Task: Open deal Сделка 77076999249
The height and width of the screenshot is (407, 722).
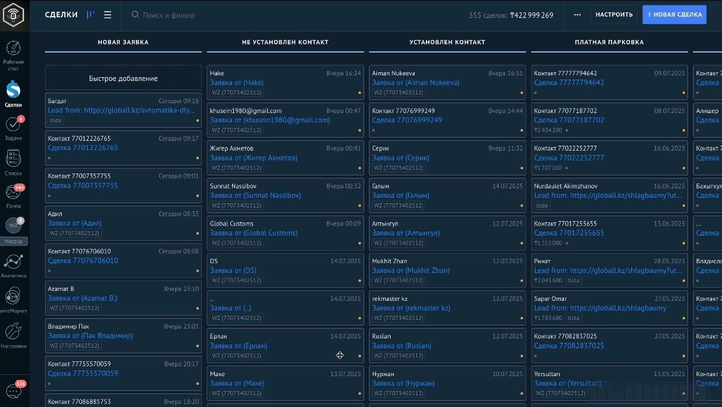Action: (407, 120)
